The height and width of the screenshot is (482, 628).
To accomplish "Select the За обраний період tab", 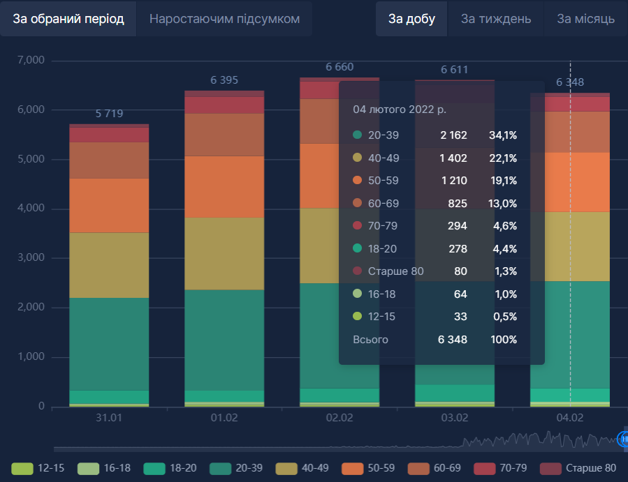I will tap(68, 19).
